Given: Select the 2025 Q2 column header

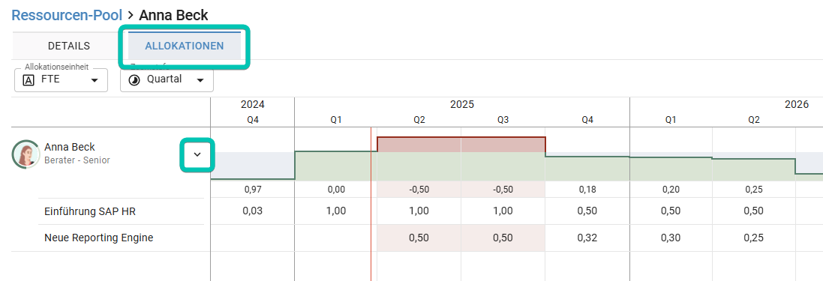Looking at the screenshot, I should 419,120.
